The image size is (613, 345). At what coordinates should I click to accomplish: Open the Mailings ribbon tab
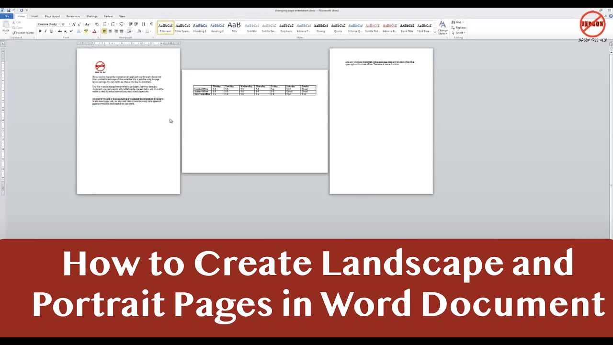(92, 16)
